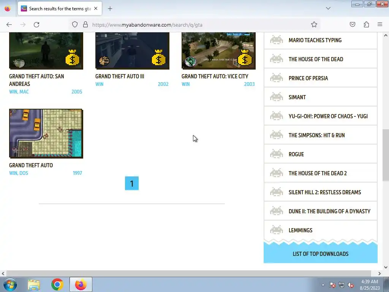Open Dune II: The Building of a Dynasty link

tap(329, 211)
